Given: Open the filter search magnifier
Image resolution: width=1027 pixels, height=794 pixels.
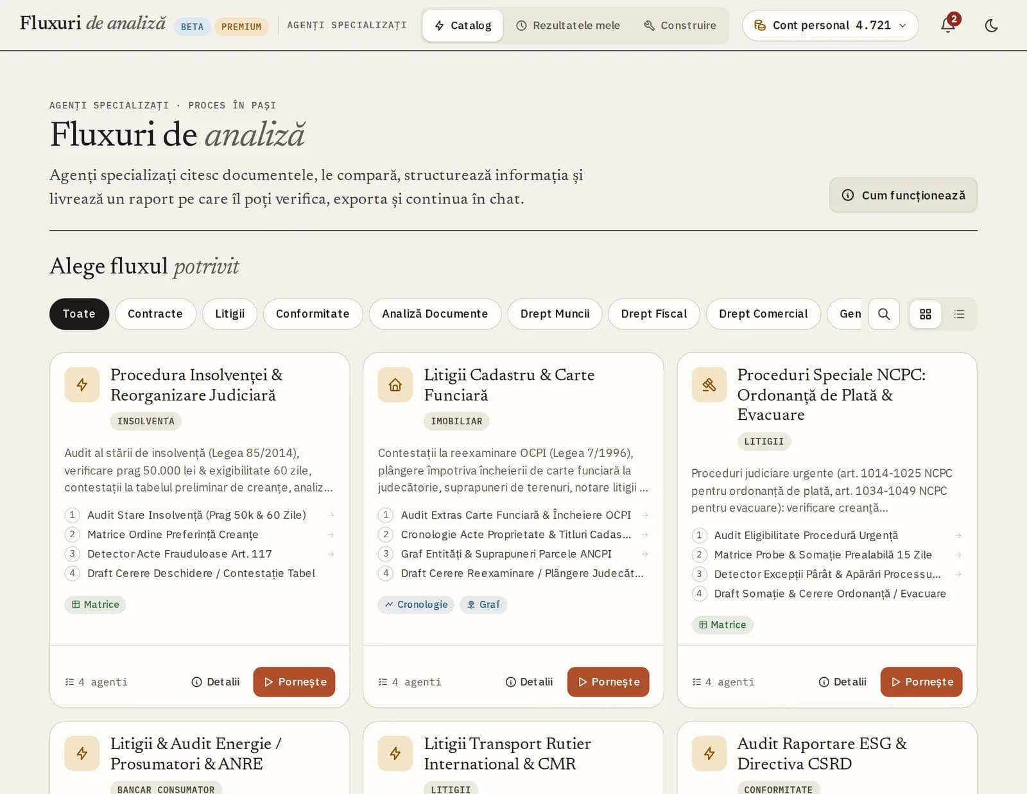Looking at the screenshot, I should tap(884, 314).
